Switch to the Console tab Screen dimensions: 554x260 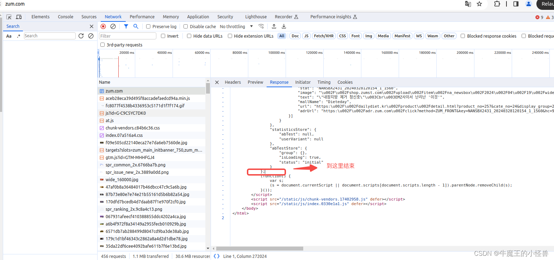(66, 17)
